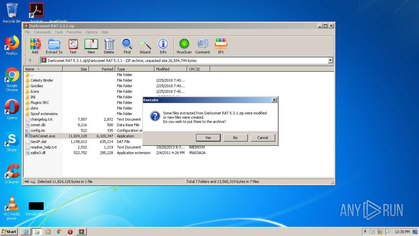Select the INI folder
Image resolution: width=419 pixels, height=236 pixels.
tap(33, 97)
